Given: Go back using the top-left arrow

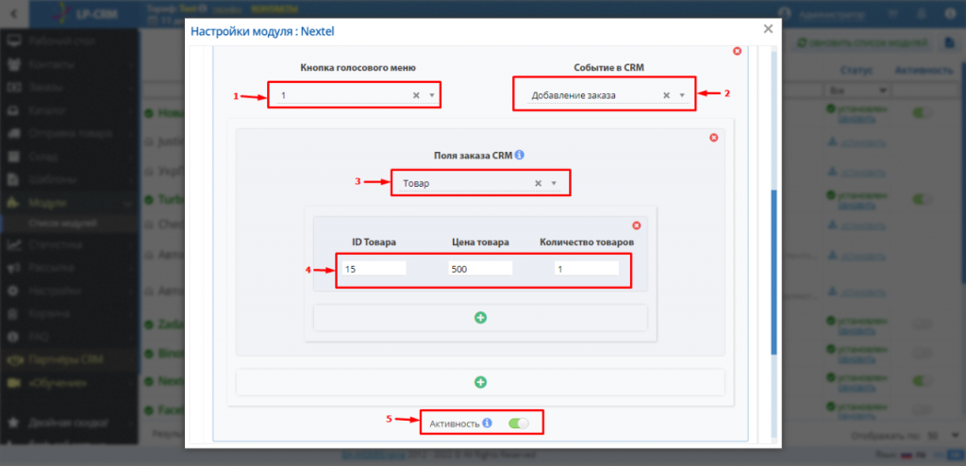Looking at the screenshot, I should click(x=13, y=13).
